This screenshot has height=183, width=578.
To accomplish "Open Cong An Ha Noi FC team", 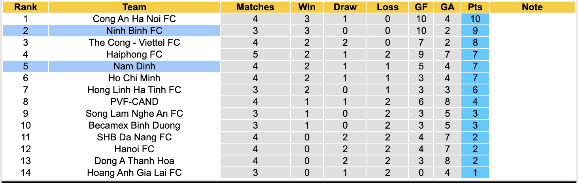I will [x=134, y=19].
